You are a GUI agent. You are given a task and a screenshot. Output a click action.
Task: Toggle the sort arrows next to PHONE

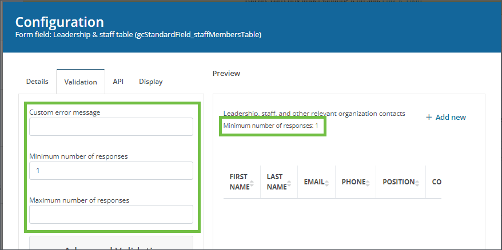pyautogui.click(x=368, y=182)
